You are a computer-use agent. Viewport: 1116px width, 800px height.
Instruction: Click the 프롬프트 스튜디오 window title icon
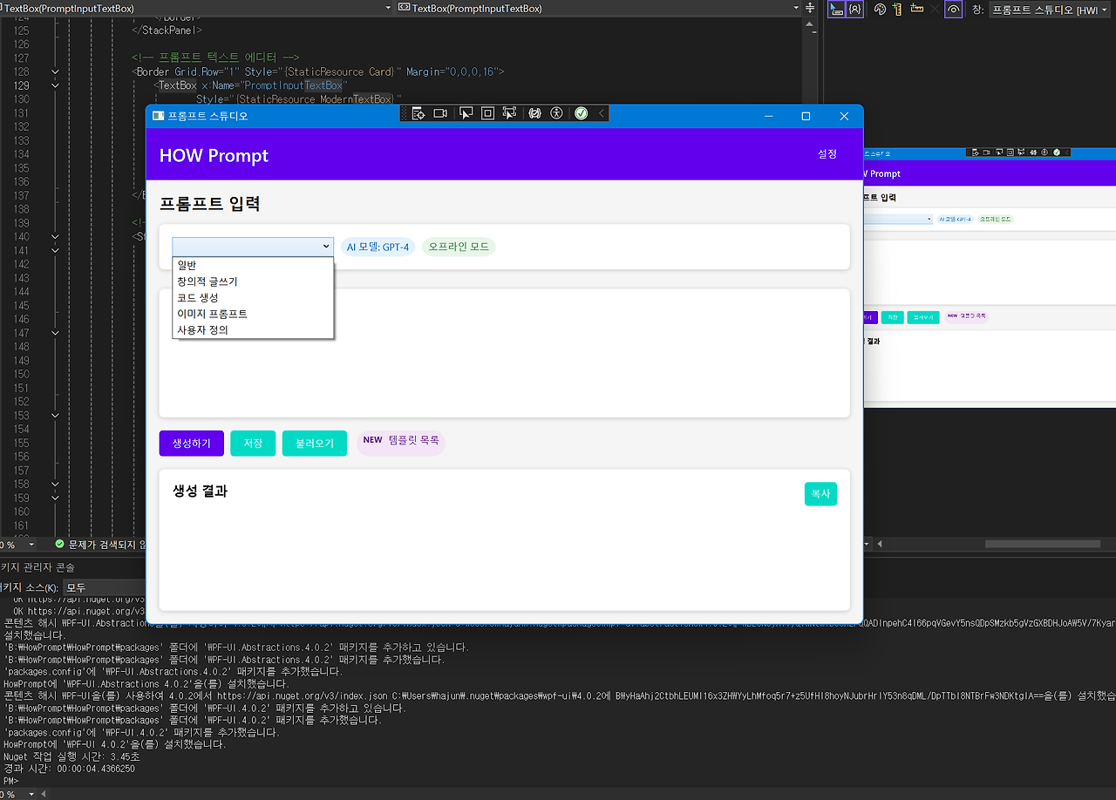pyautogui.click(x=158, y=116)
